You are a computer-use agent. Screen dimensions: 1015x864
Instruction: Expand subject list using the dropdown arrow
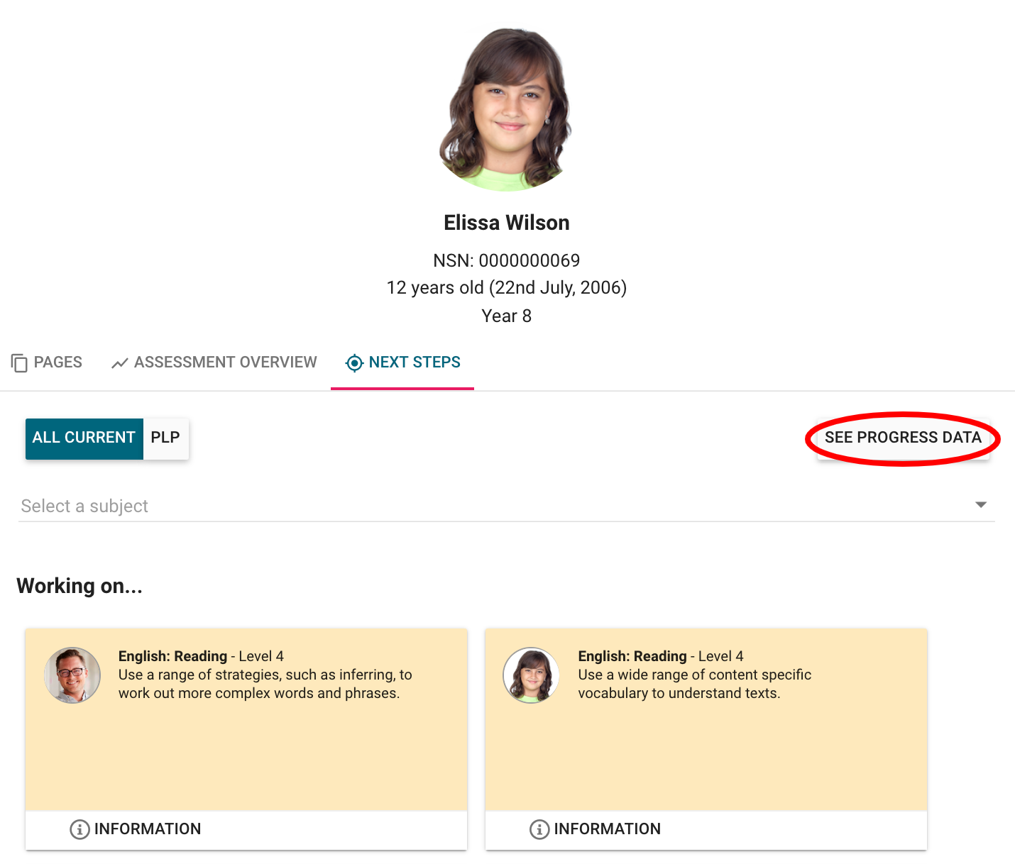point(981,505)
